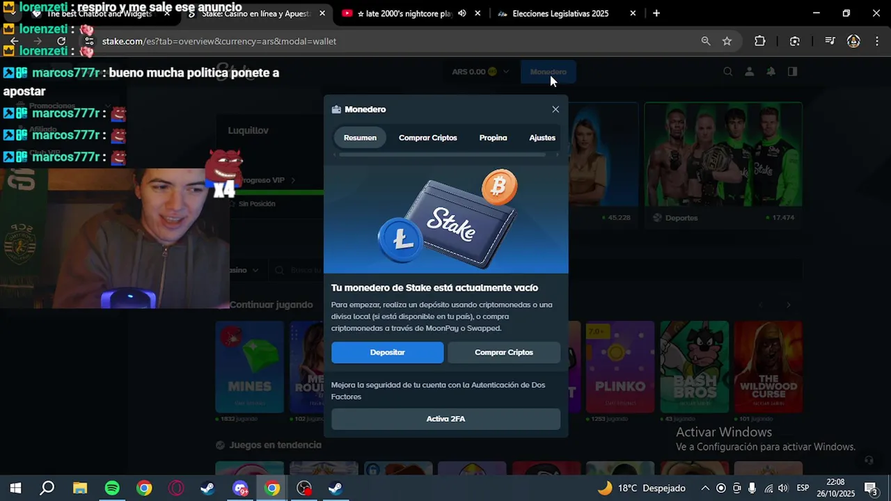Click the Google Lens screenshot search icon
The image size is (891, 501).
(x=795, y=41)
